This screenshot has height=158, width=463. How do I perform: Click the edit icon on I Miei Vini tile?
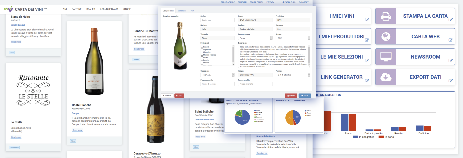(367, 20)
